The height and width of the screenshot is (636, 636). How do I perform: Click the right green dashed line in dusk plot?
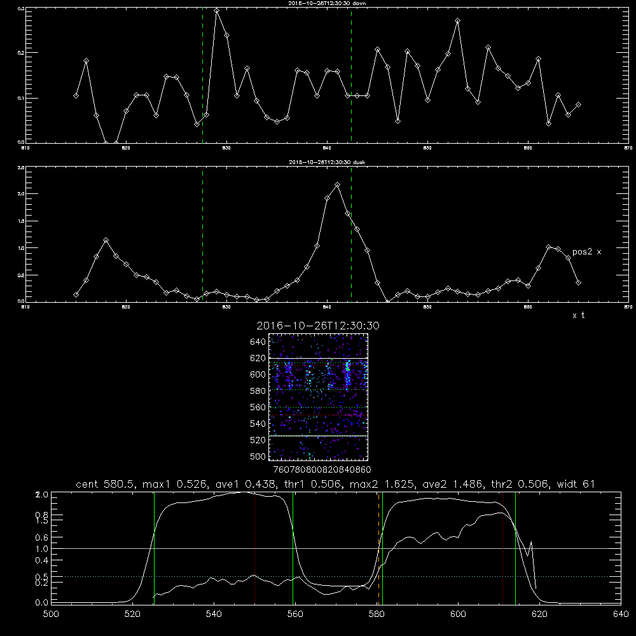(351, 234)
